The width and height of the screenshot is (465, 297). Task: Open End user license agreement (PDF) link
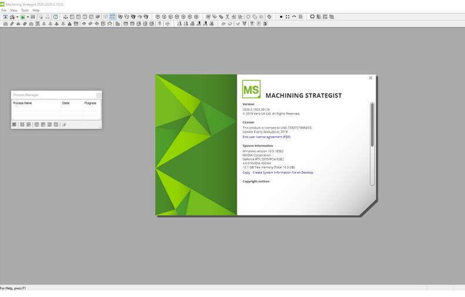point(267,137)
